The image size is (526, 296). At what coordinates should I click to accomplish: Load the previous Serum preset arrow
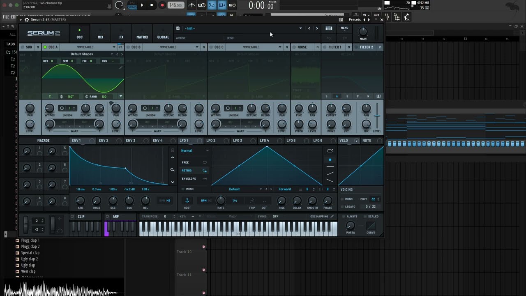309,28
